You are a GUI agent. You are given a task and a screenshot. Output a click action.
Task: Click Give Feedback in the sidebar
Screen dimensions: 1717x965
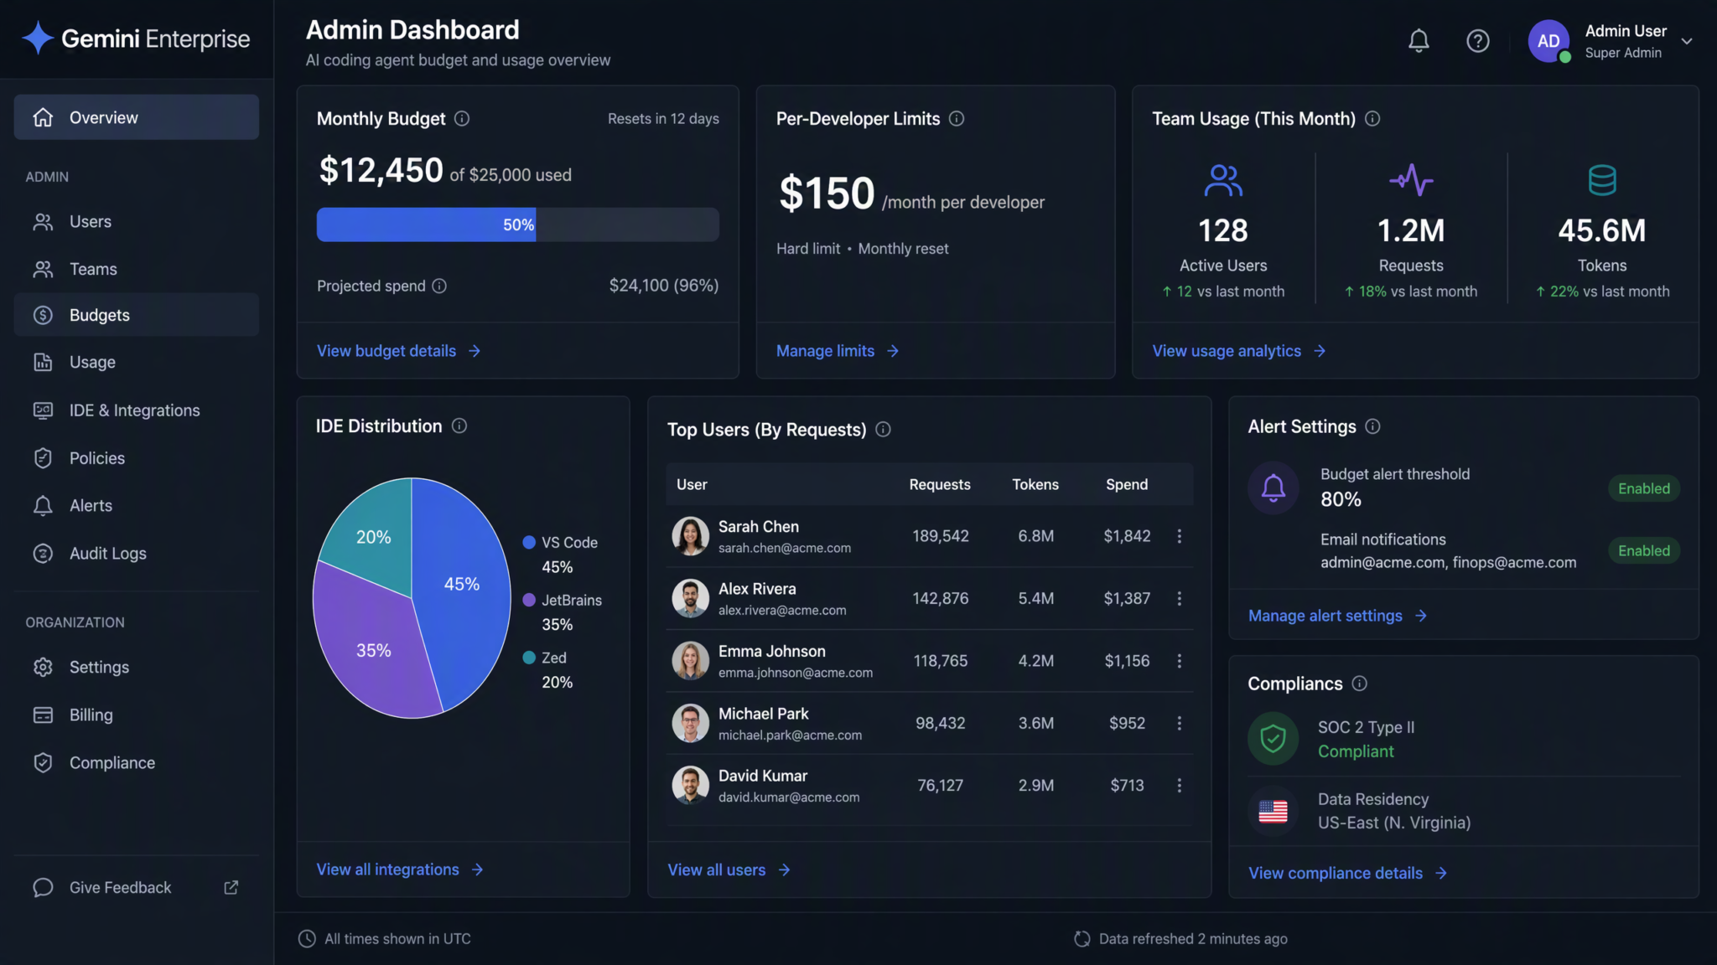[120, 887]
